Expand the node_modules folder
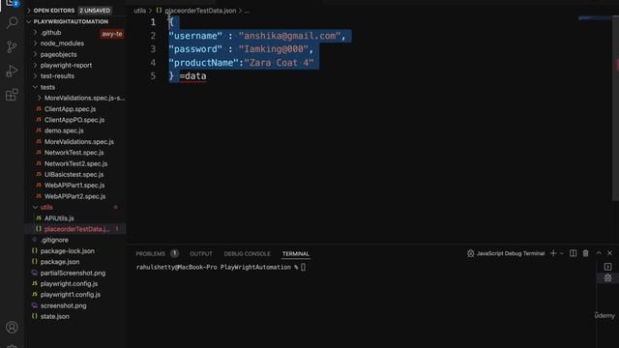The image size is (619, 348). (62, 43)
